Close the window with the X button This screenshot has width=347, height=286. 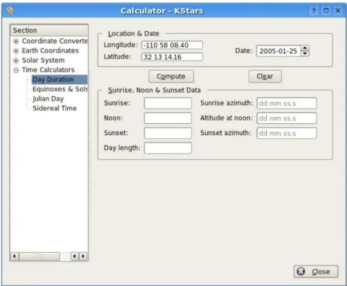click(x=338, y=11)
